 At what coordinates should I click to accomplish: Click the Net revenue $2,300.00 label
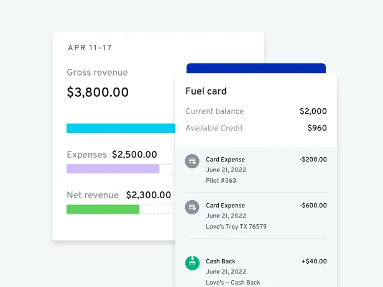(x=119, y=195)
